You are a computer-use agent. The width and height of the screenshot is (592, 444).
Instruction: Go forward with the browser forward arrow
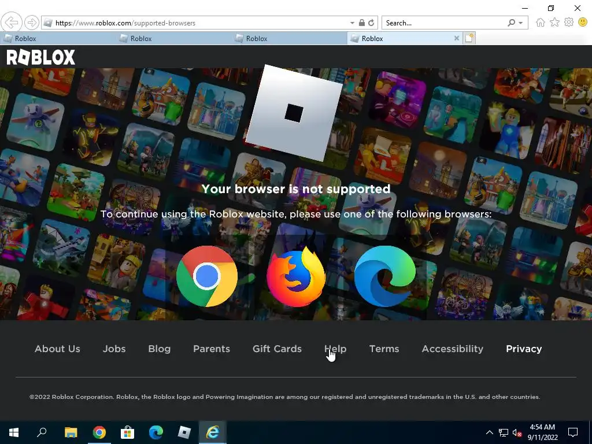(32, 23)
